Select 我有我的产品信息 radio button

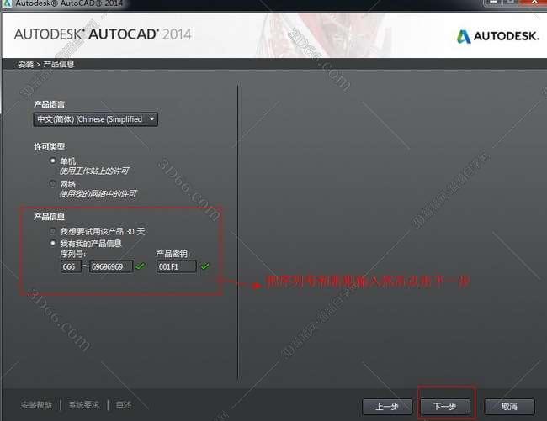pyautogui.click(x=54, y=243)
